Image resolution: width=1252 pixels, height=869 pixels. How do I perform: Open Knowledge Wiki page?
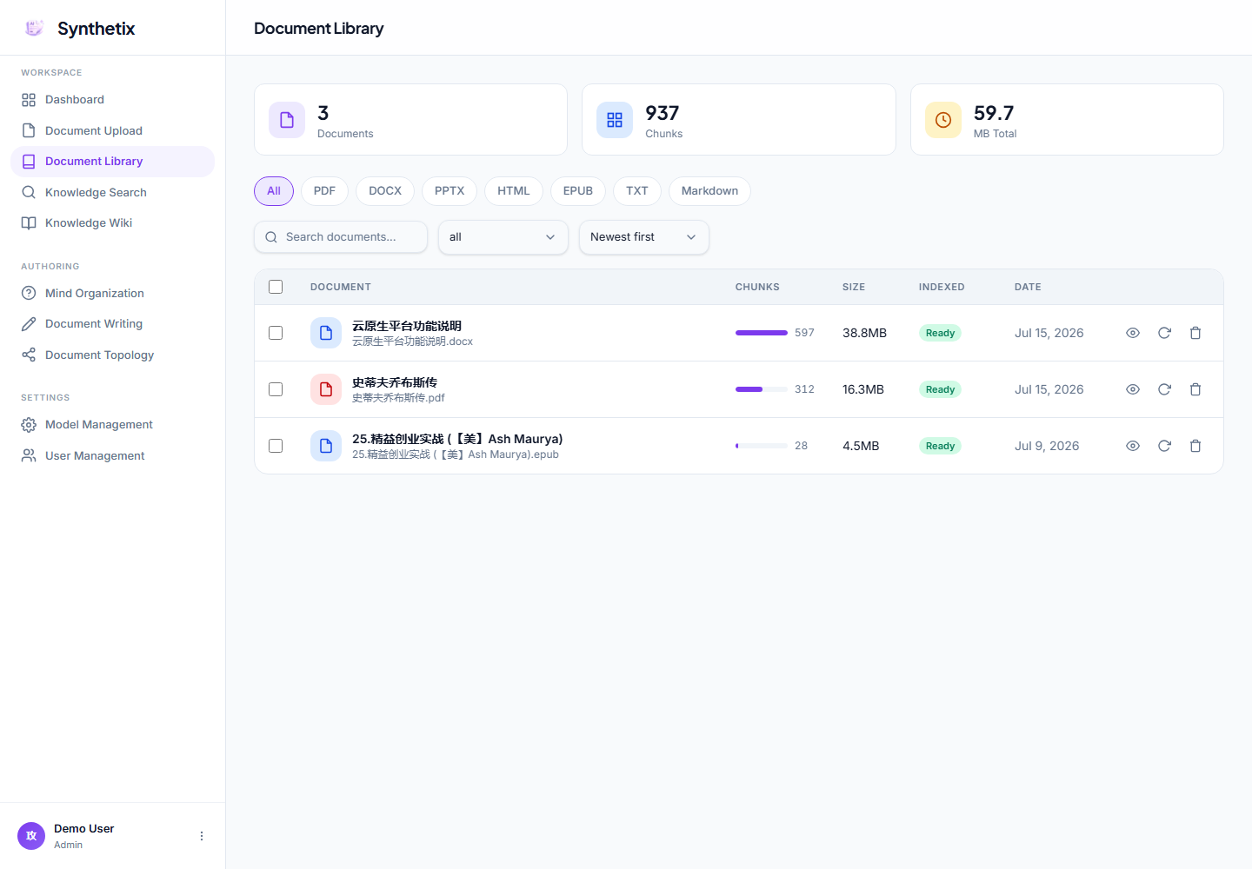tap(112, 223)
